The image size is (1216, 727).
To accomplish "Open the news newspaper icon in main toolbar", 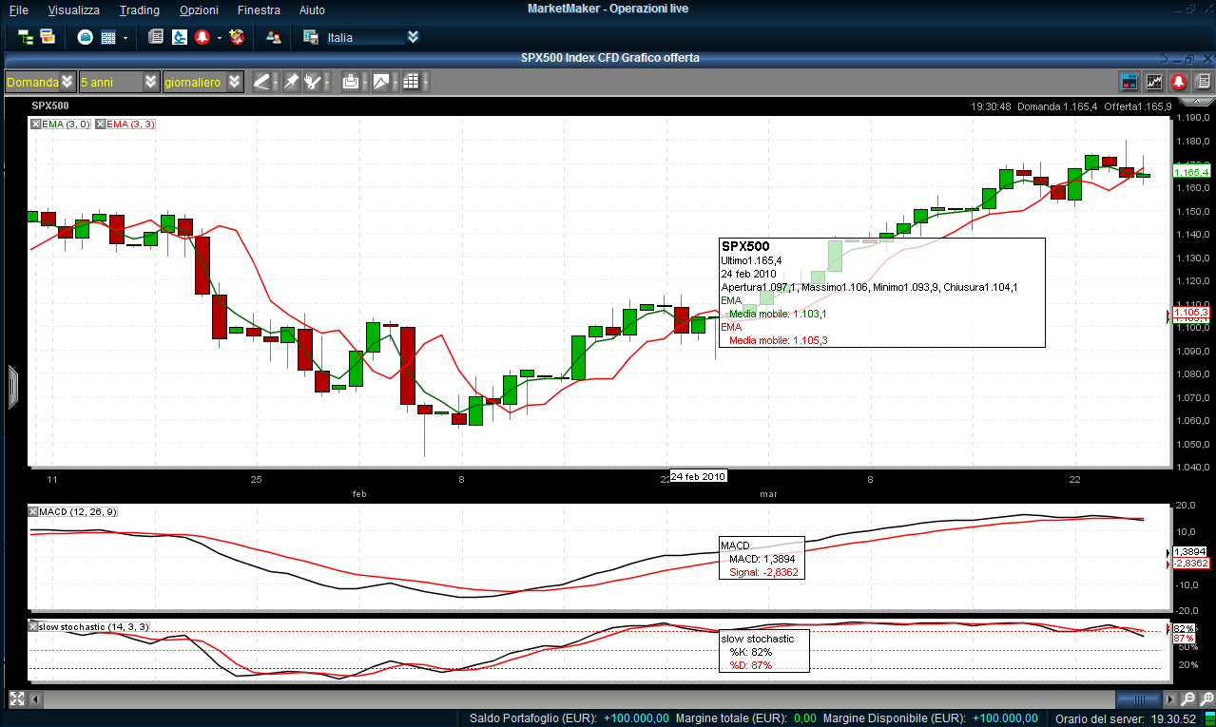I will [155, 37].
